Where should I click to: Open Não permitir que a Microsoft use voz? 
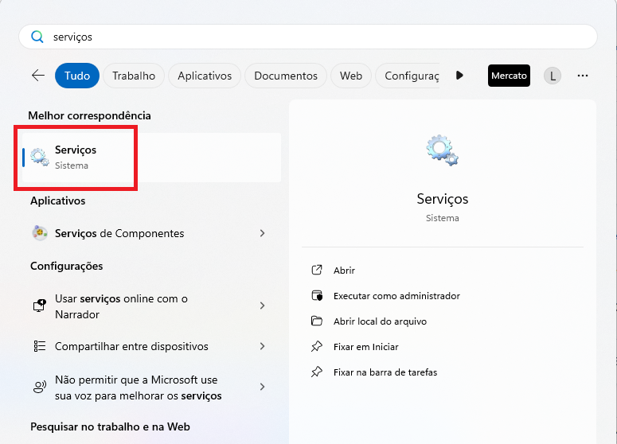pos(151,388)
